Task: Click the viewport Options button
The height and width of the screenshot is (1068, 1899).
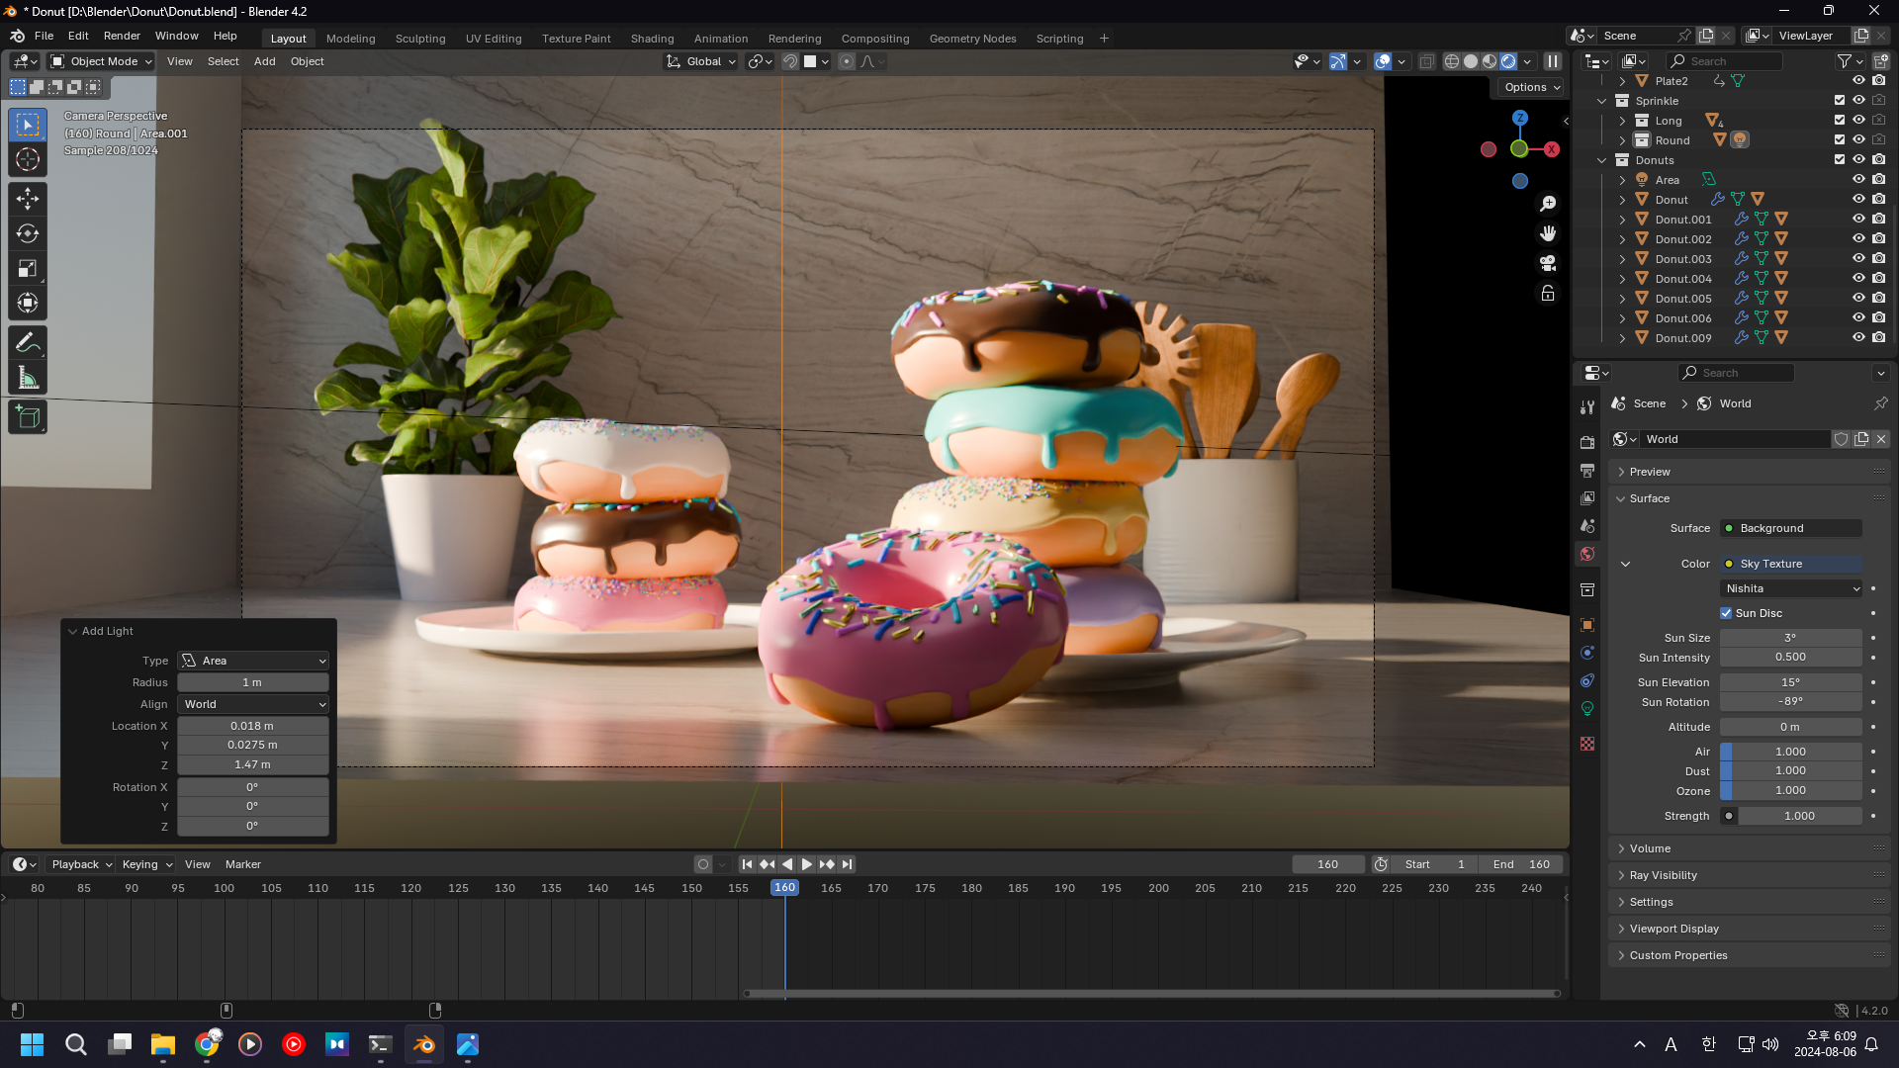Action: (x=1531, y=87)
